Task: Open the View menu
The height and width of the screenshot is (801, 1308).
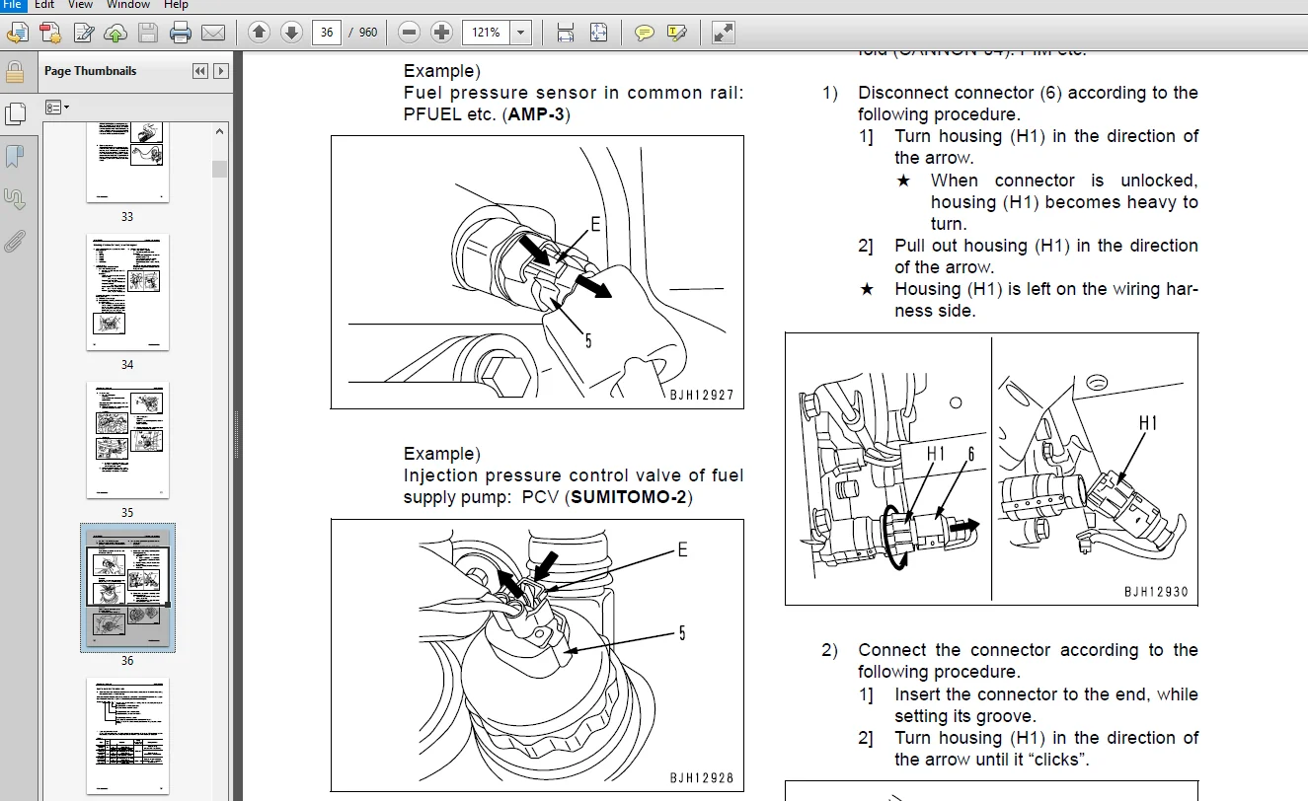Action: pyautogui.click(x=80, y=5)
